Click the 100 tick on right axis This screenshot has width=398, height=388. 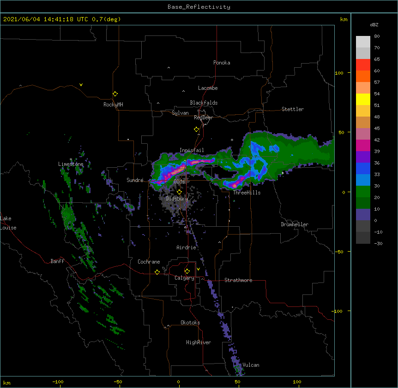tap(339, 73)
